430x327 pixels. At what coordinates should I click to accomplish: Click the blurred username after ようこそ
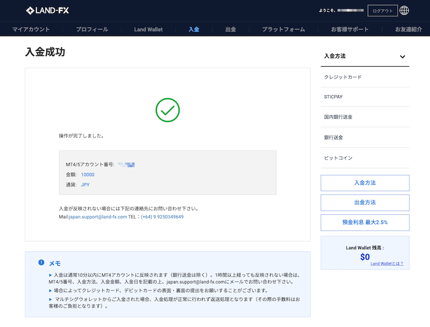(350, 10)
